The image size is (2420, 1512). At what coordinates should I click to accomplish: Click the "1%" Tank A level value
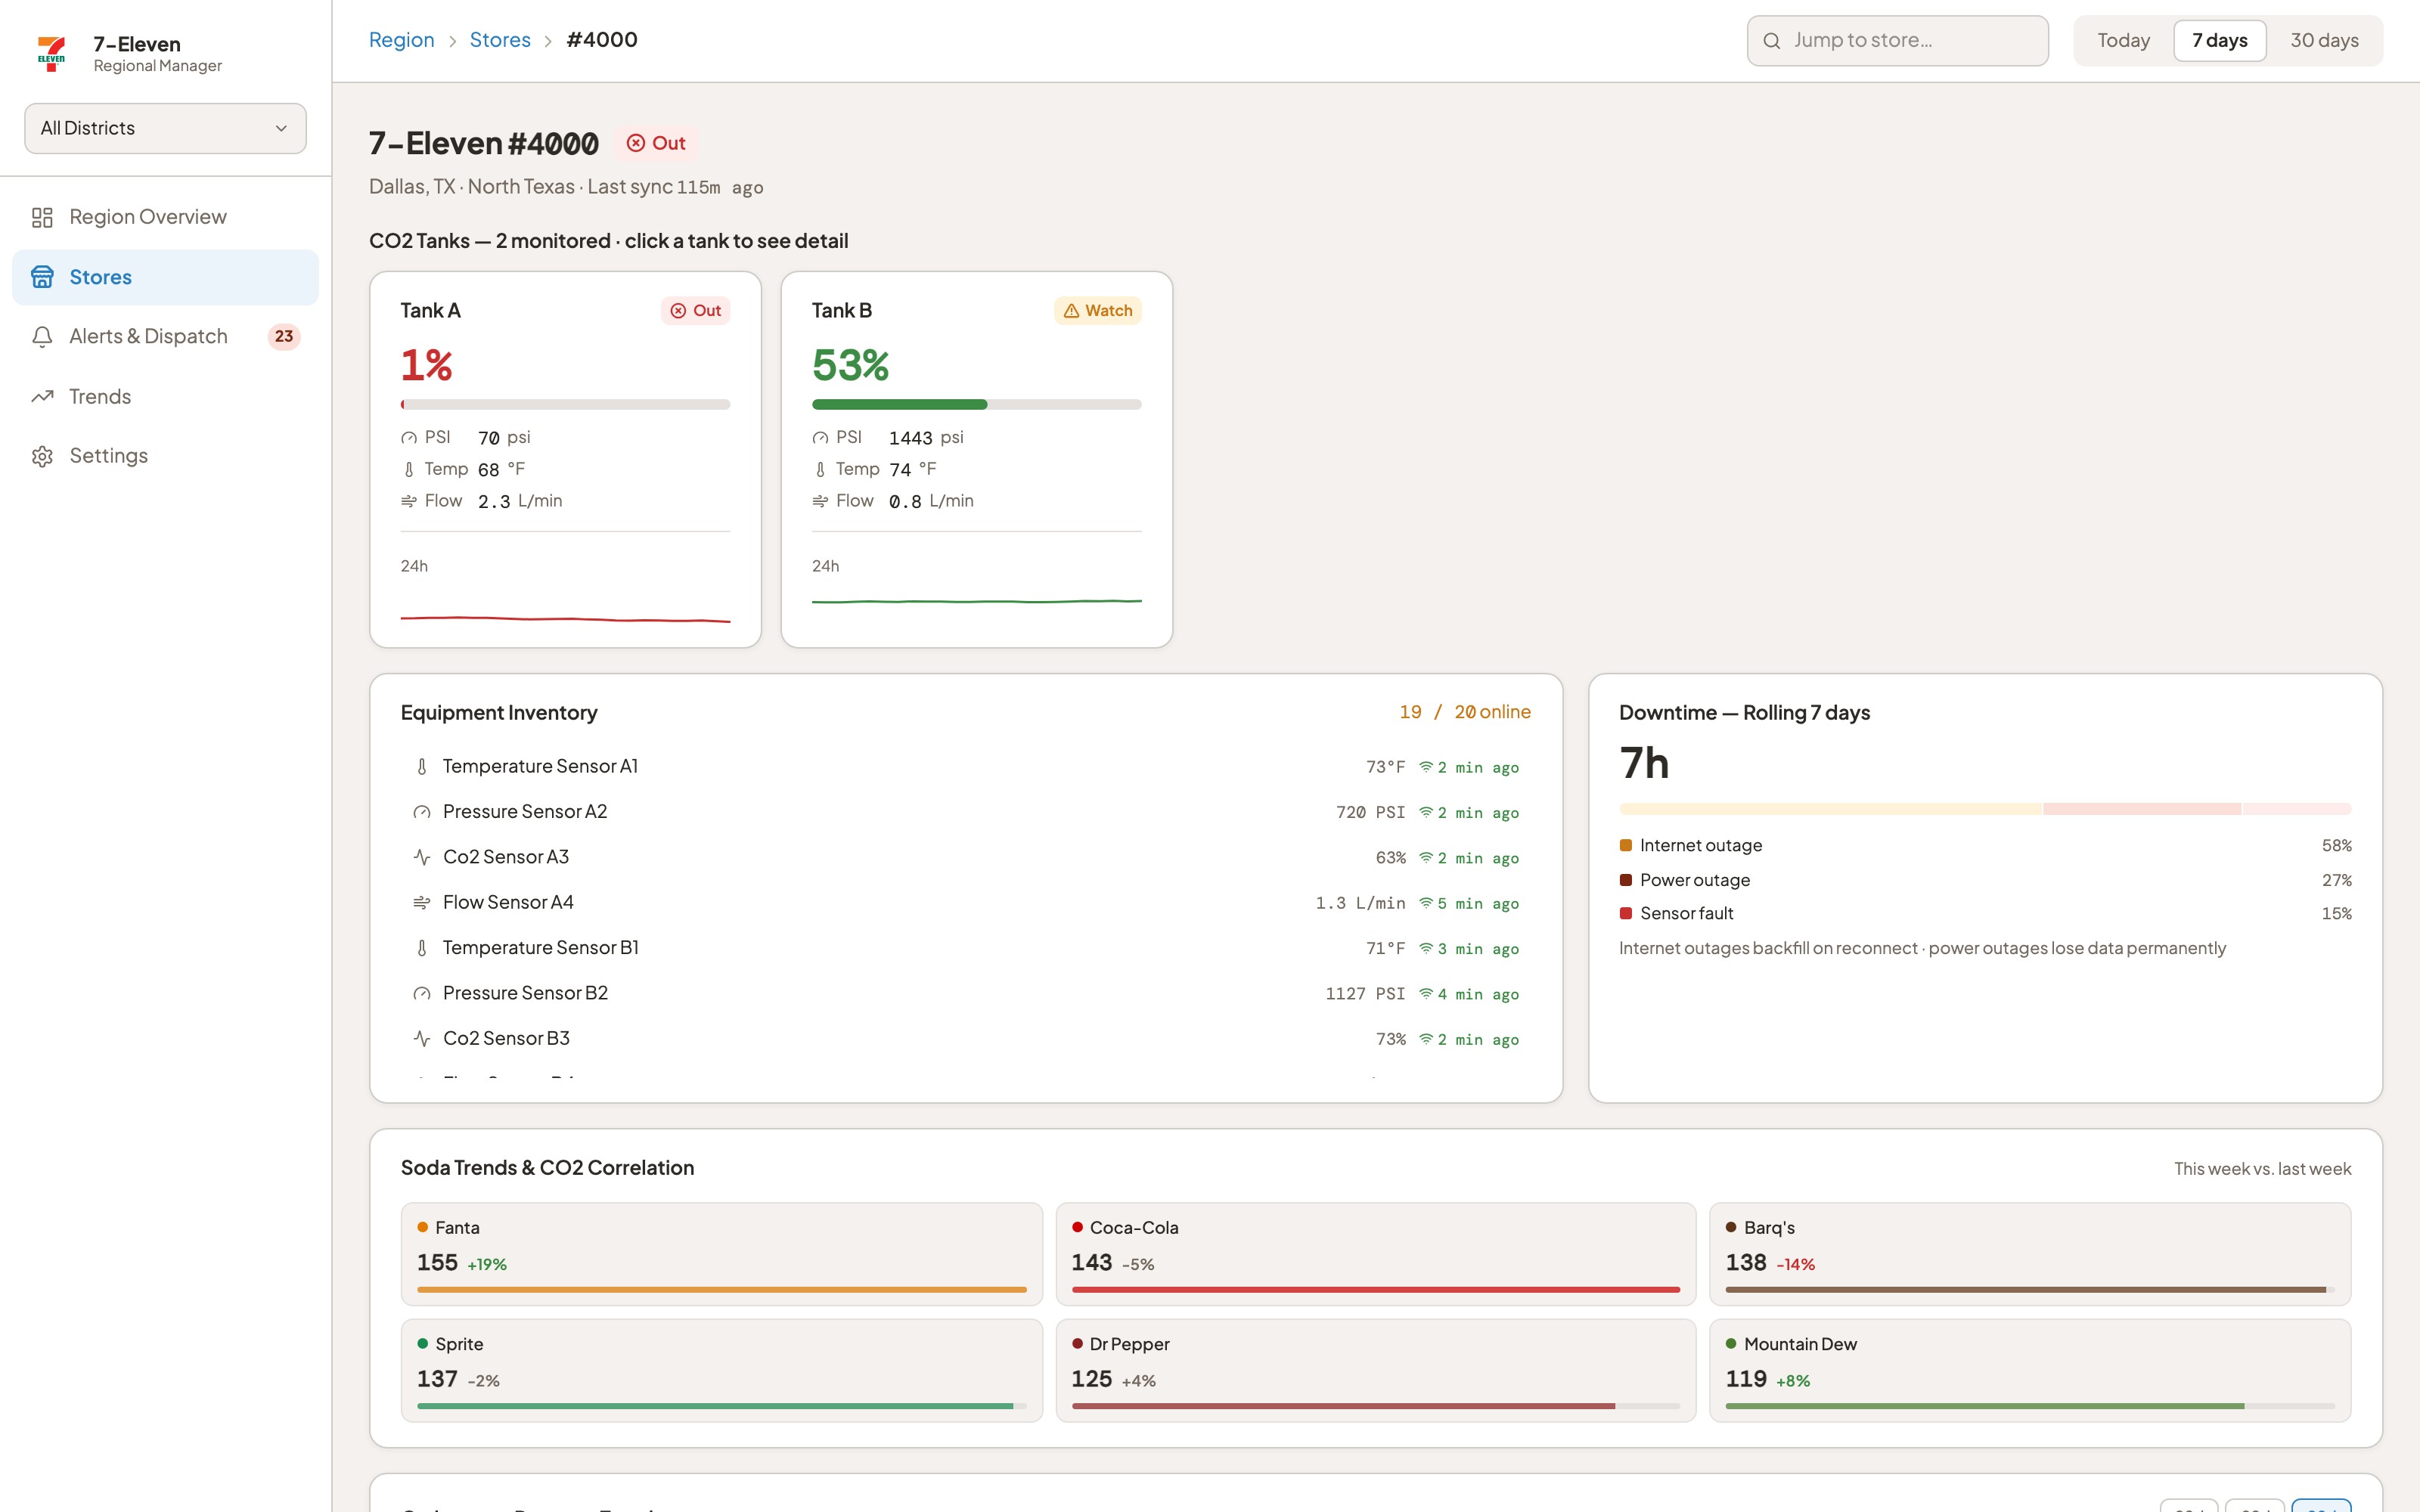tap(427, 365)
